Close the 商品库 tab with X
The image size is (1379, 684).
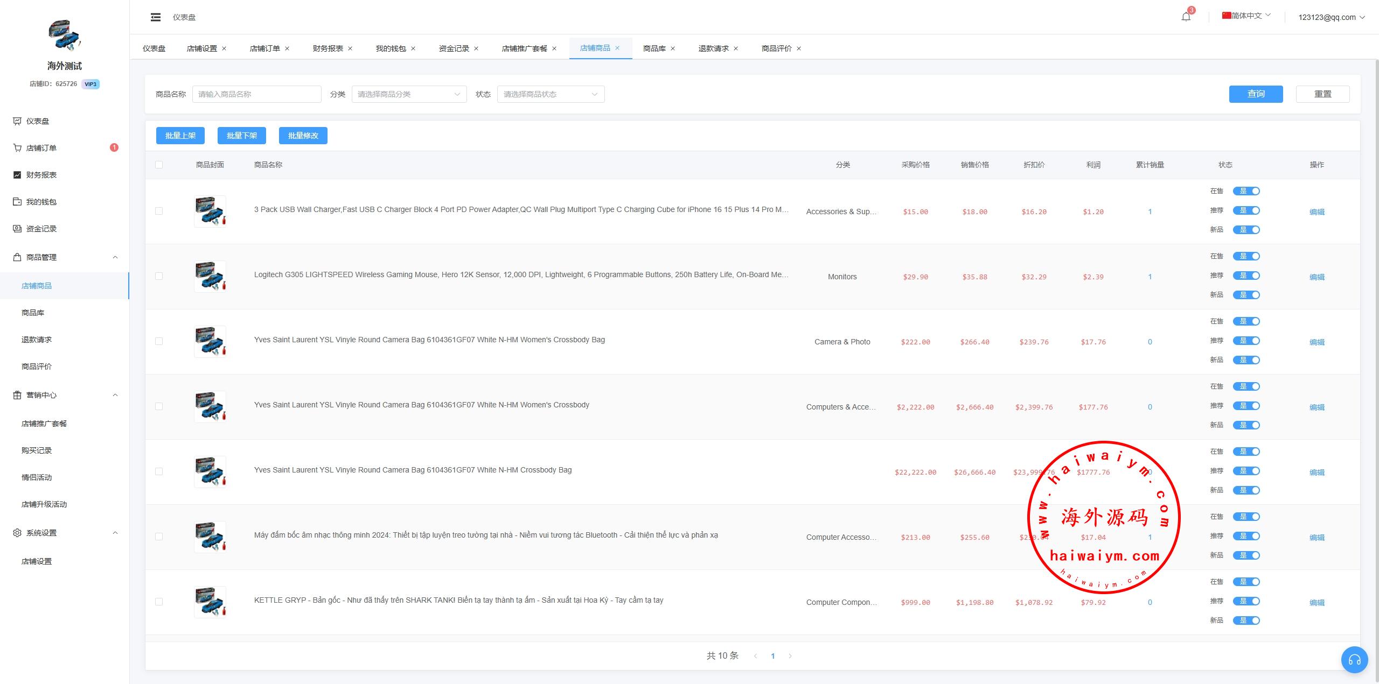pos(673,48)
